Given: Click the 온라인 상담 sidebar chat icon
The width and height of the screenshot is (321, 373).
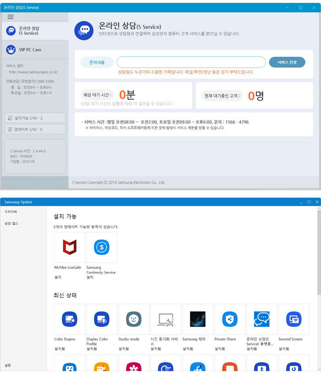Looking at the screenshot, I should coord(11,31).
